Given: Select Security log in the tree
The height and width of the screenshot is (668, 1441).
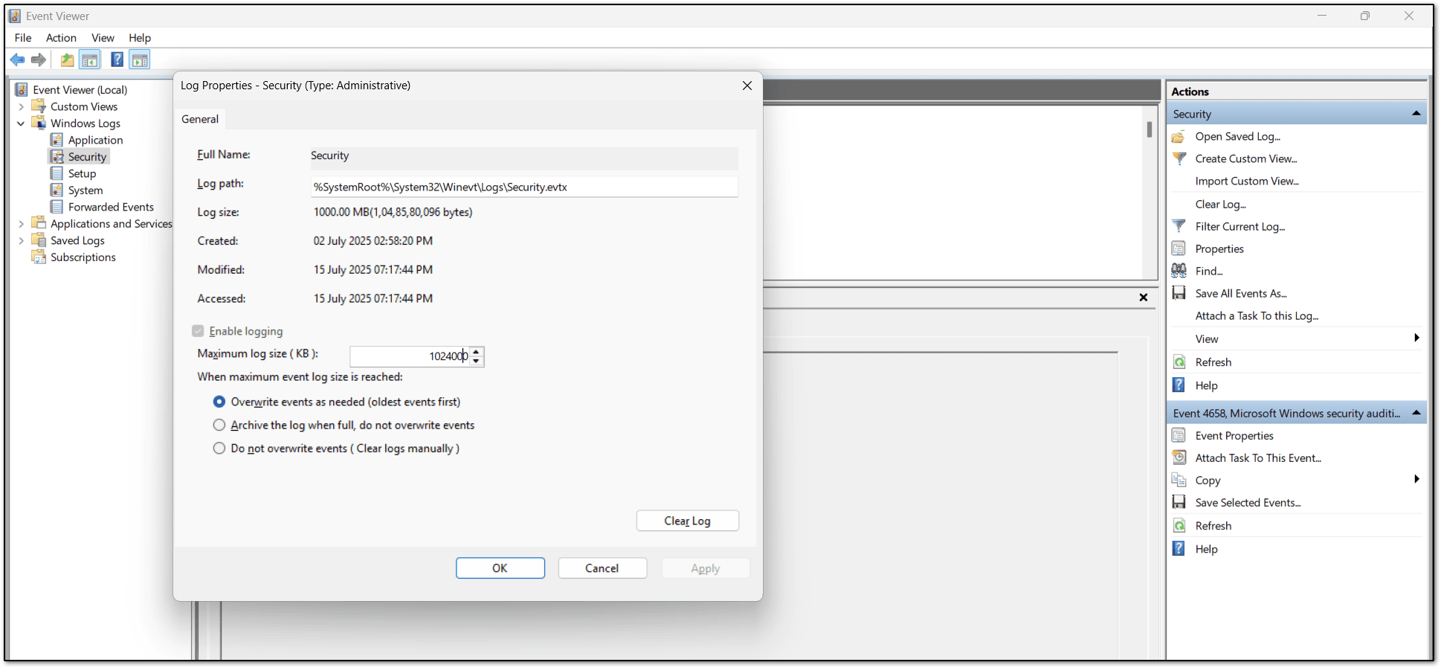Looking at the screenshot, I should 87,157.
